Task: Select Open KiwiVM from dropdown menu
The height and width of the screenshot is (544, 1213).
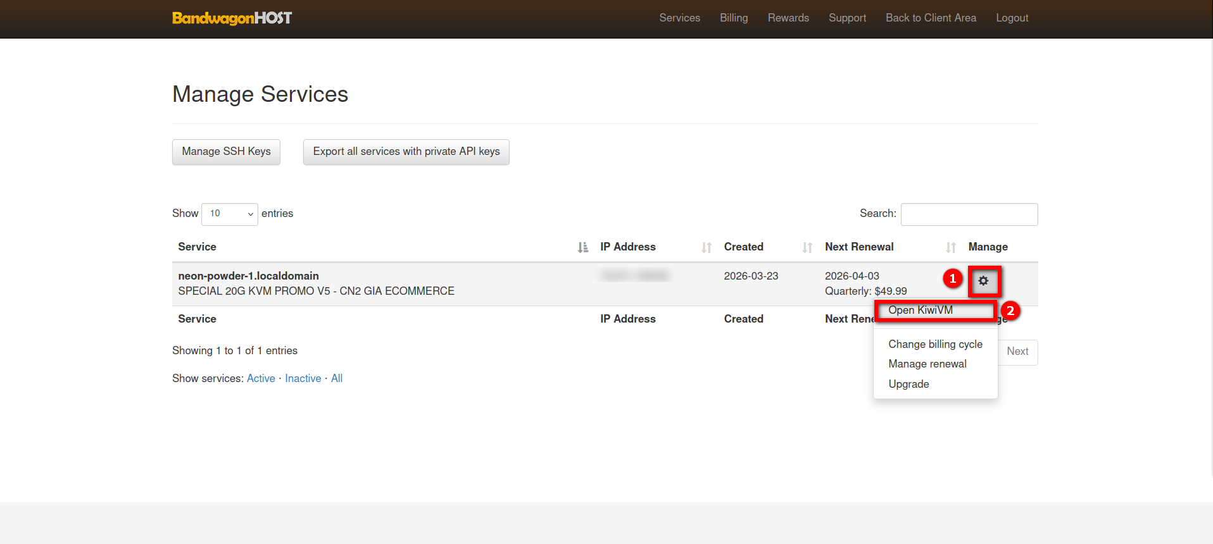Action: [920, 310]
